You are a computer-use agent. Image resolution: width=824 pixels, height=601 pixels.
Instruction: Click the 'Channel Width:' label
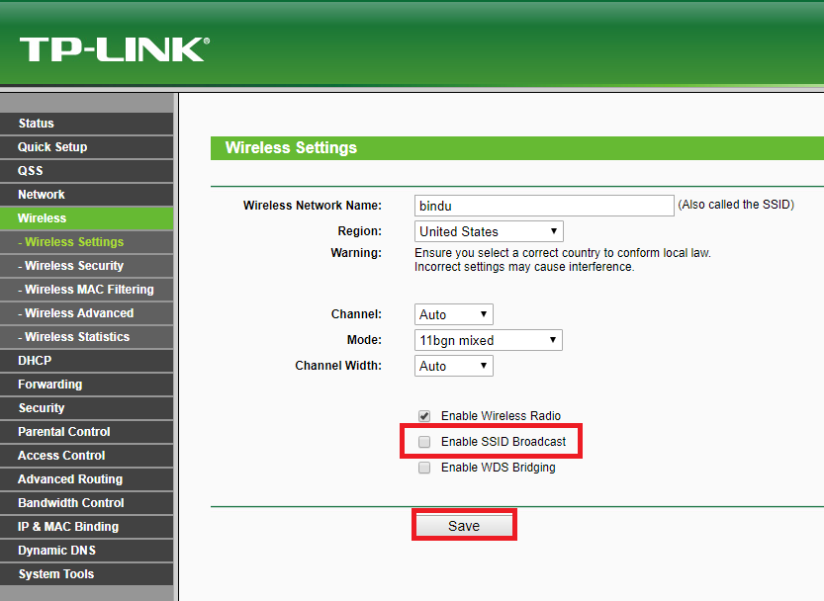tap(338, 366)
